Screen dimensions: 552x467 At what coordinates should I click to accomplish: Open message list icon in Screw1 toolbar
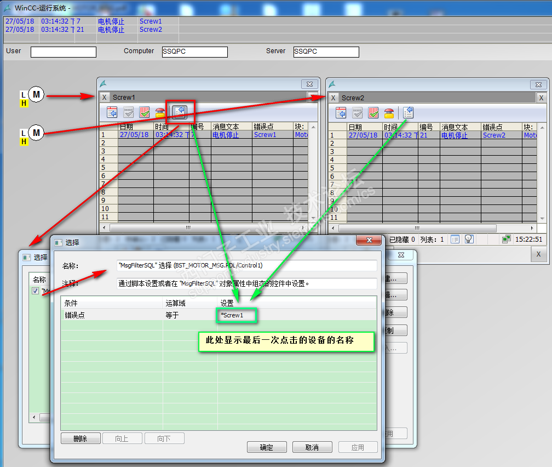pyautogui.click(x=112, y=112)
